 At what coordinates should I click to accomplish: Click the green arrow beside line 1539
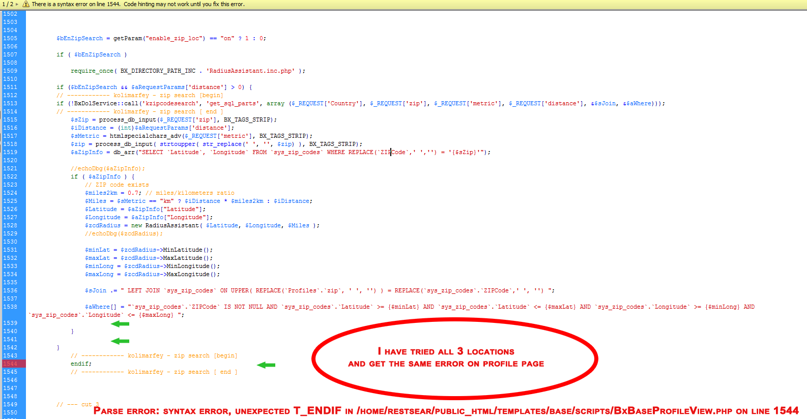[x=120, y=324]
